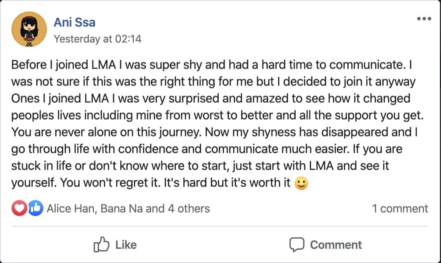This screenshot has width=441, height=263.
Task: Click the thumbs-up icon on the Like button
Action: [x=102, y=244]
